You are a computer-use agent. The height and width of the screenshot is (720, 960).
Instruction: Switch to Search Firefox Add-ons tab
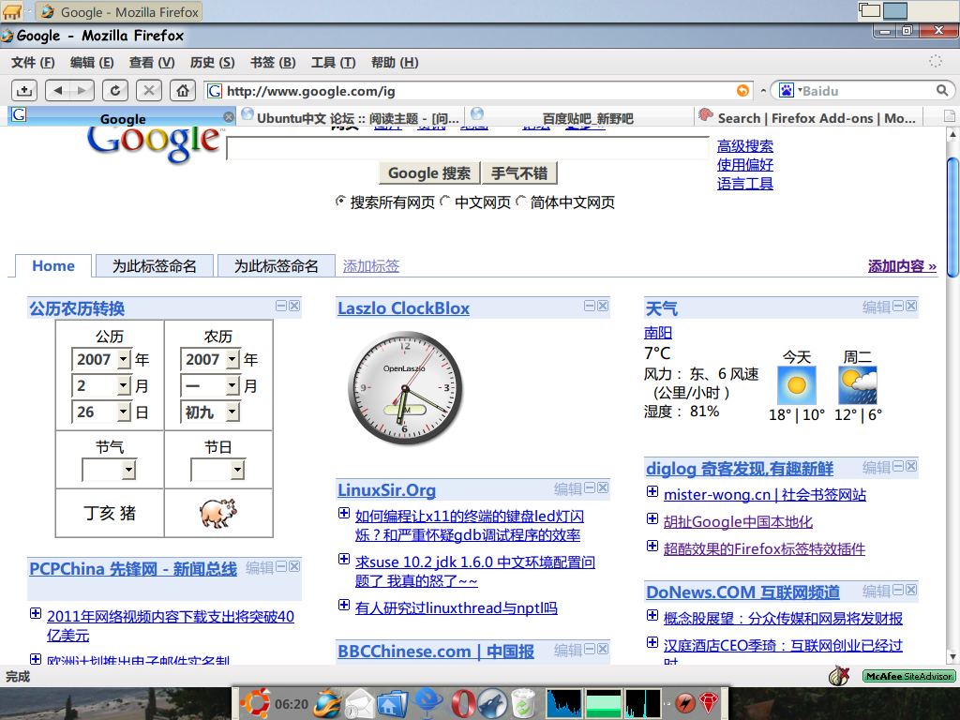[809, 117]
